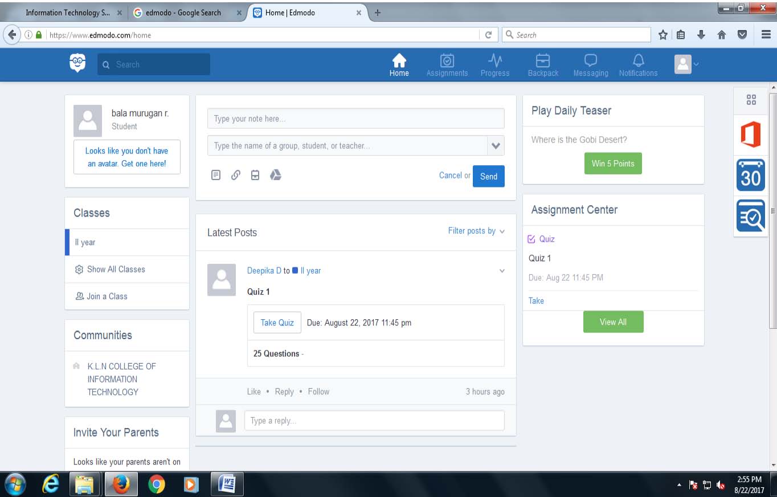Screen dimensions: 777x497
Task: Click View All in Assignment Center
Action: click(x=613, y=322)
